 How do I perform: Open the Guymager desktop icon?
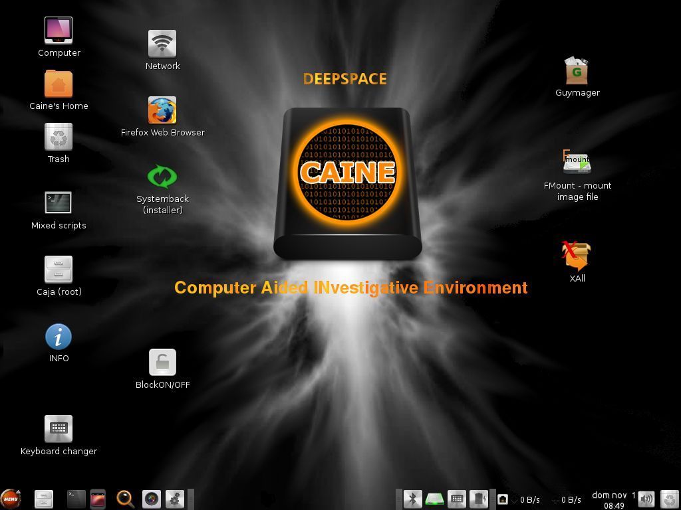(x=577, y=71)
